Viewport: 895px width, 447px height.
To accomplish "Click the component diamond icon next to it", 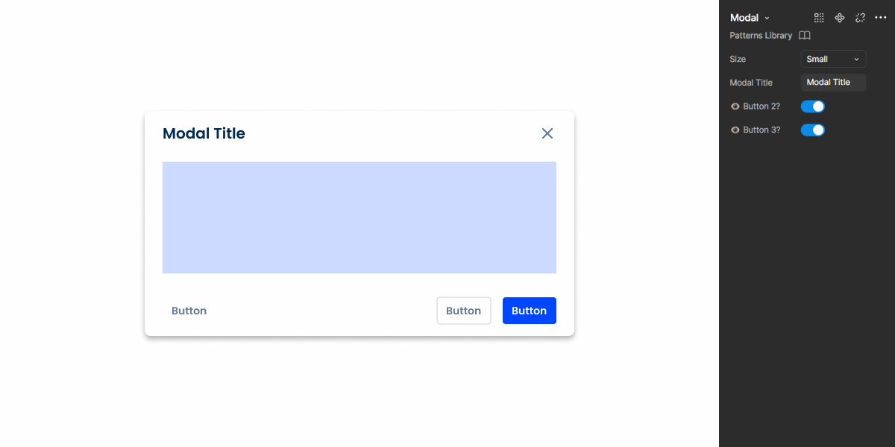I will [840, 17].
